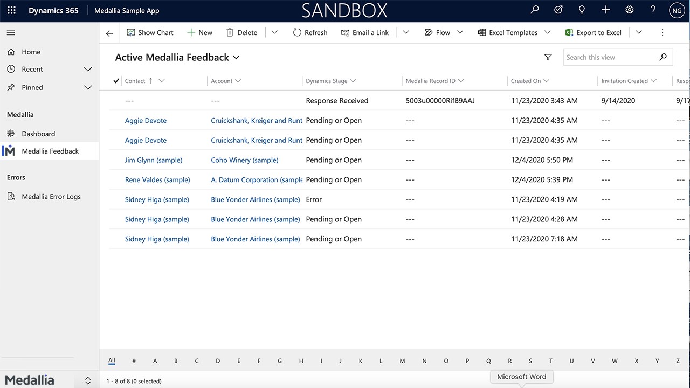Viewport: 690px width, 388px height.
Task: Open Sidney Higa contact in Error row
Action: pyautogui.click(x=157, y=199)
